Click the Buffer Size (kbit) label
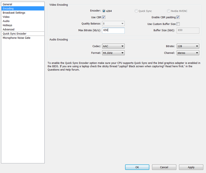Screen dimensions: 206x173 click(164, 30)
